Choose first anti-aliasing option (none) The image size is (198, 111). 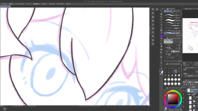point(172,51)
